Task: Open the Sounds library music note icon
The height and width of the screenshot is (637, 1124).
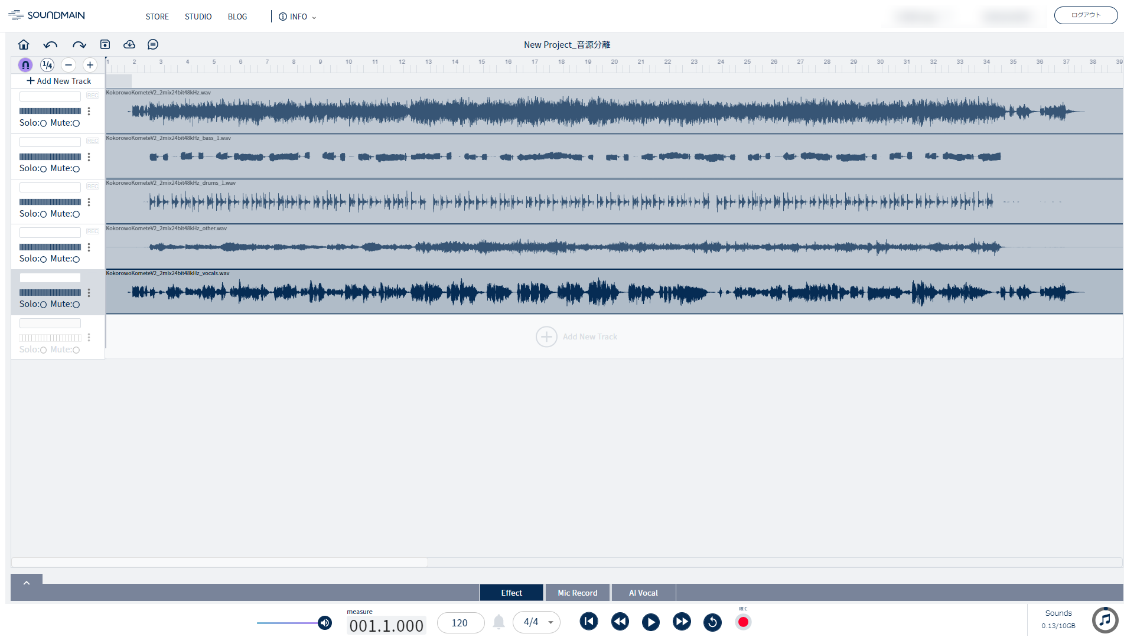Action: click(x=1105, y=620)
